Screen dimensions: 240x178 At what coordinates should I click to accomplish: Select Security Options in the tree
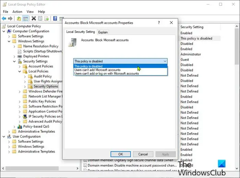point(46,86)
